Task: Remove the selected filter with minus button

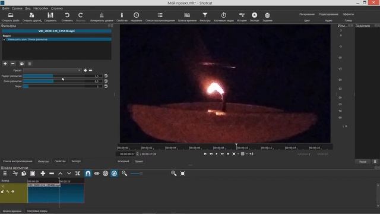Action: click(x=13, y=64)
